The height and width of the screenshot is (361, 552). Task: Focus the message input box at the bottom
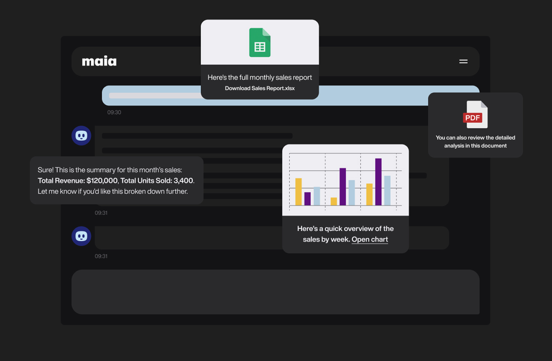point(275,292)
